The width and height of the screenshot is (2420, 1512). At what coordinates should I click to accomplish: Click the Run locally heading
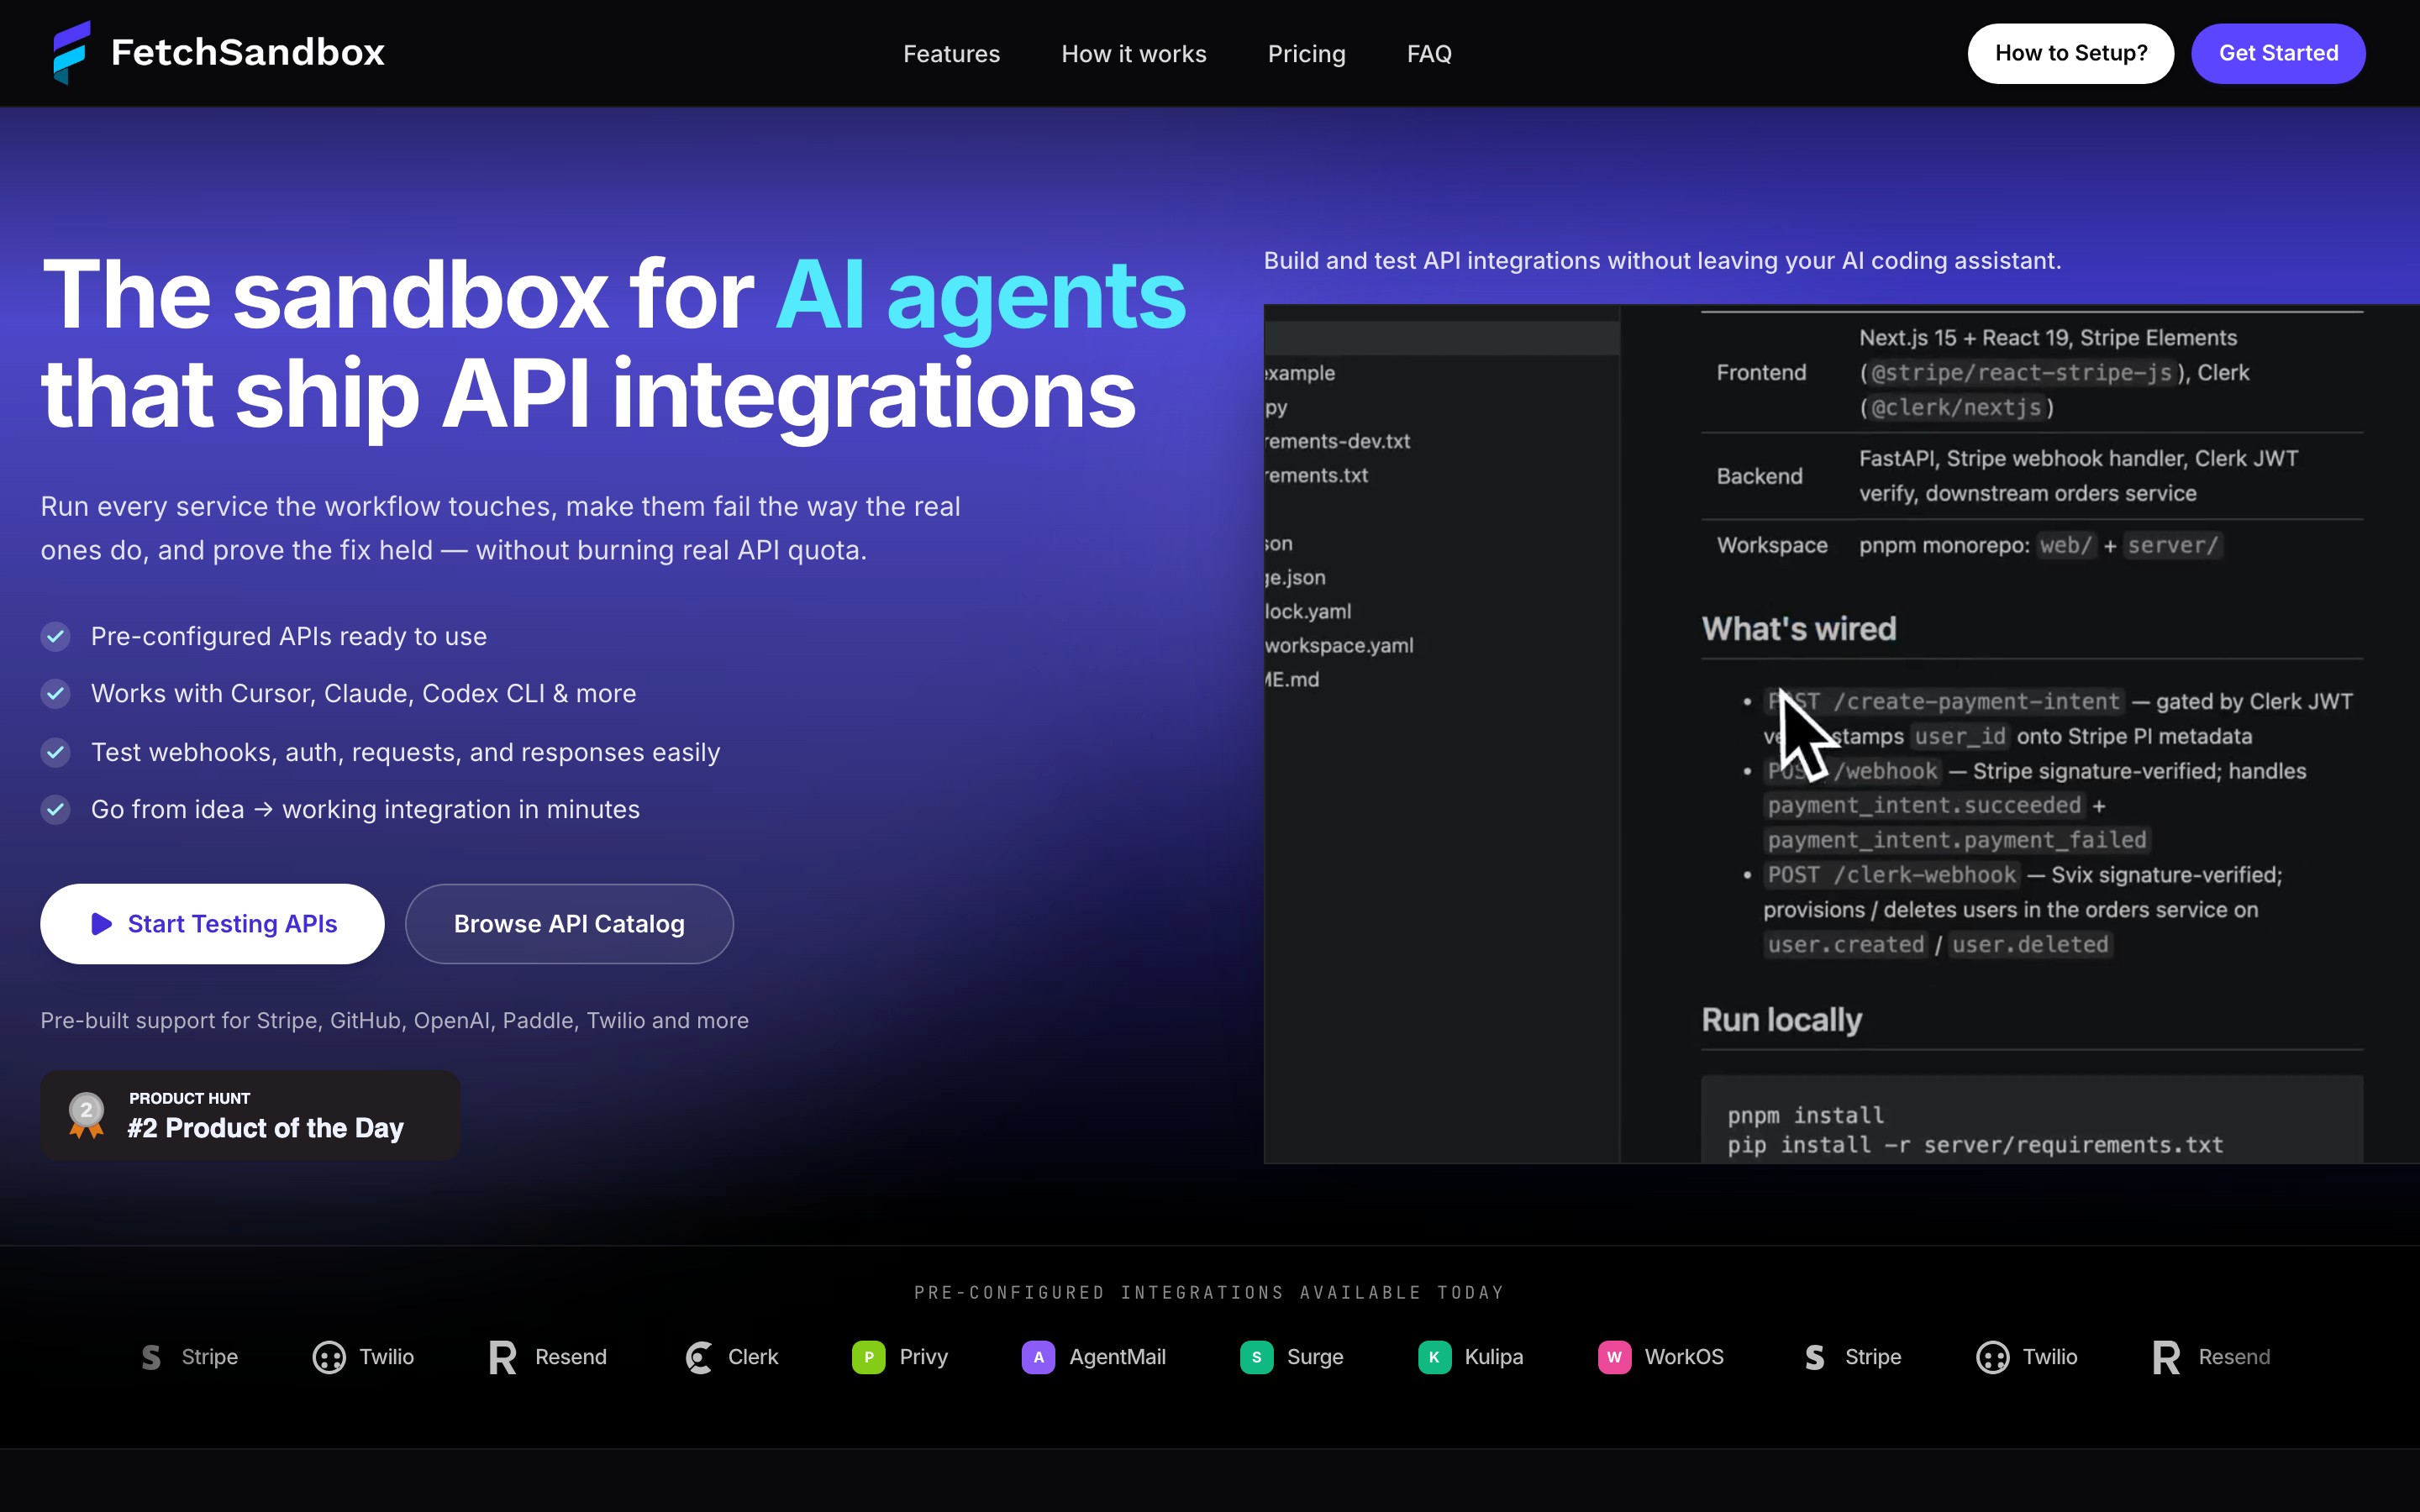[1781, 1019]
